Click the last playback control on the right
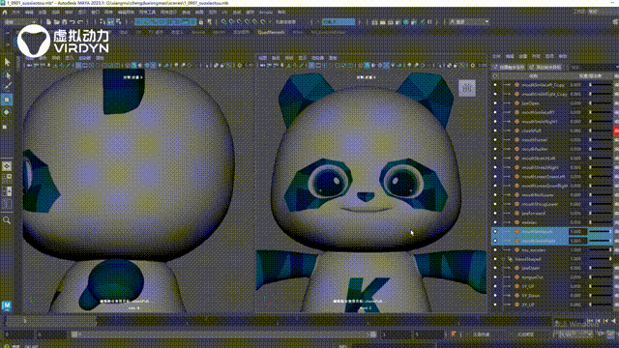The image size is (619, 348). point(613,321)
